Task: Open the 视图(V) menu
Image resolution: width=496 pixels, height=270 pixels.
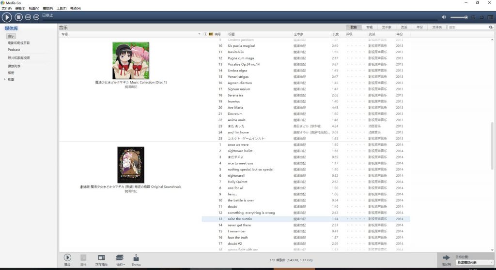Action: point(34,9)
